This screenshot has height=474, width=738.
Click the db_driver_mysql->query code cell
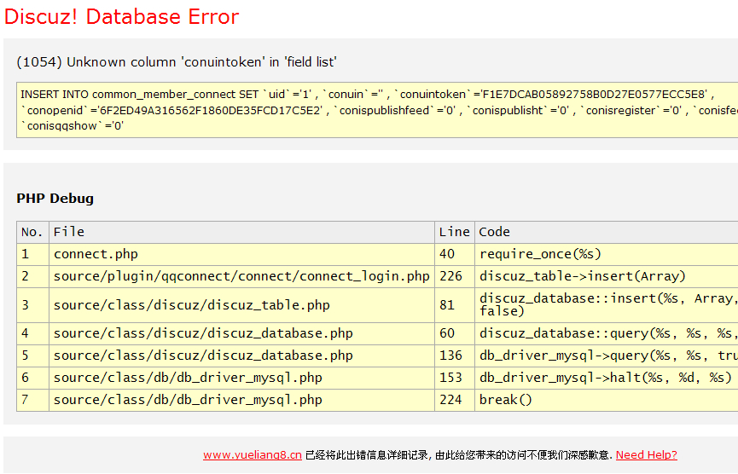point(607,356)
